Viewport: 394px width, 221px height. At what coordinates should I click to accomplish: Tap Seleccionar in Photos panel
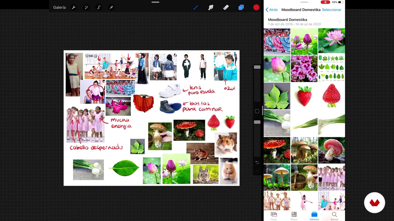click(x=332, y=10)
